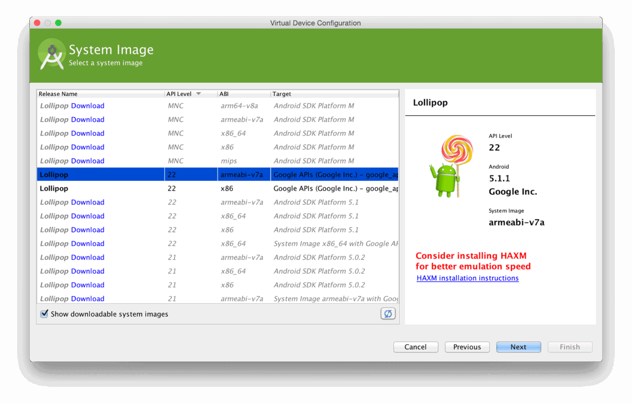Click 'Lollipop' heading in details panel

pos(430,103)
